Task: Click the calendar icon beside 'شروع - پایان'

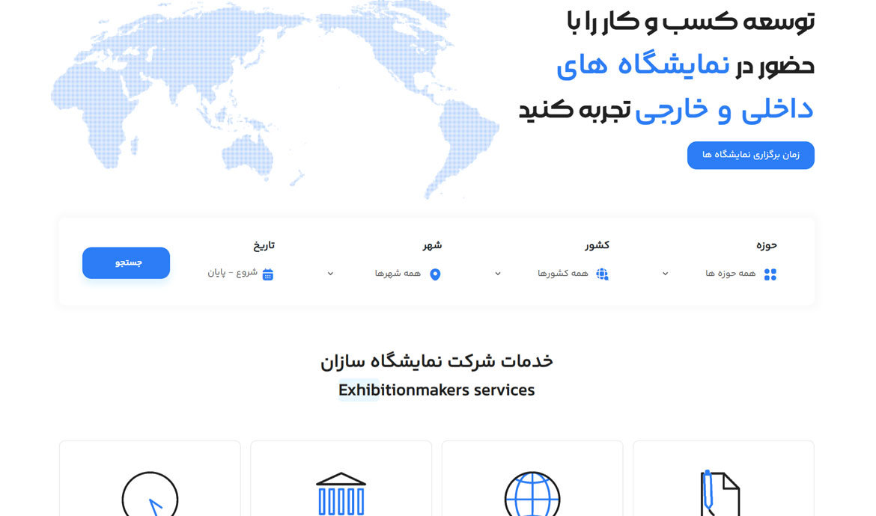Action: pos(267,274)
